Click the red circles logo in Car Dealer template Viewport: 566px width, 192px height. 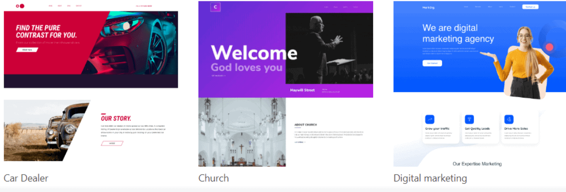coord(20,6)
